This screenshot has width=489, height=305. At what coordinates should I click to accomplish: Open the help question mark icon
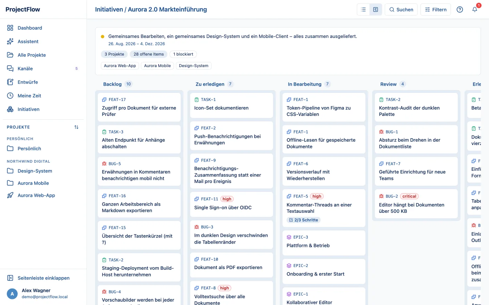(x=460, y=9)
